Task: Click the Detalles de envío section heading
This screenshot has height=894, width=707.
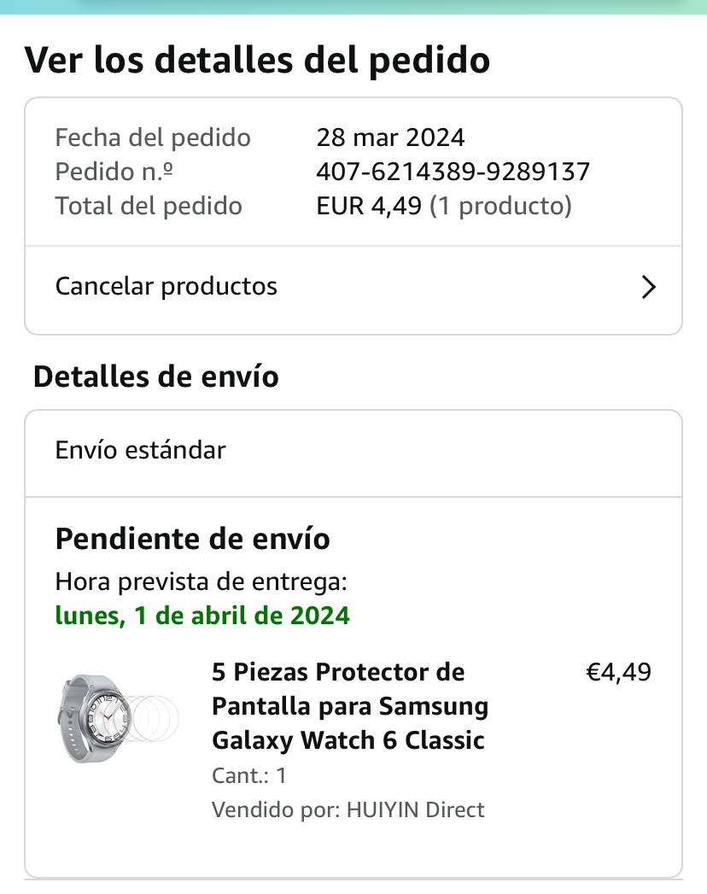Action: point(155,377)
